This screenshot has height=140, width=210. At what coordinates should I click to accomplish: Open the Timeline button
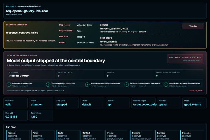(x=193, y=26)
